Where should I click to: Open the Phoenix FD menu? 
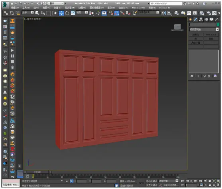click(165, 8)
